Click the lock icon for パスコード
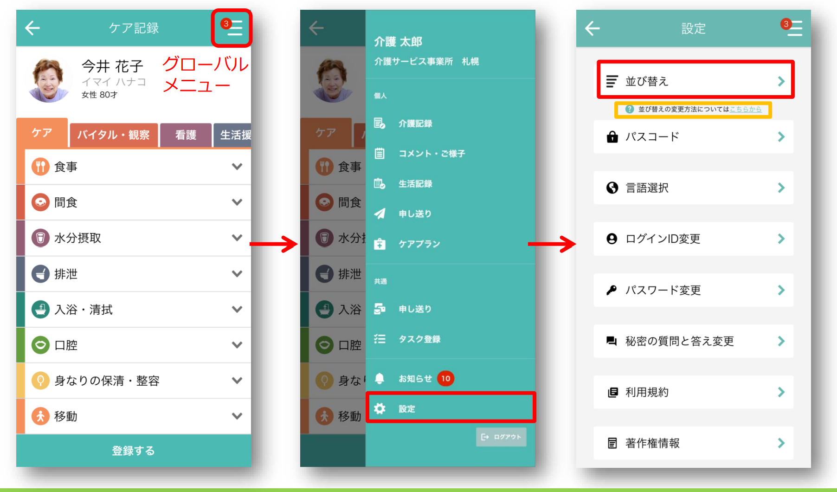The width and height of the screenshot is (837, 492). (x=612, y=137)
